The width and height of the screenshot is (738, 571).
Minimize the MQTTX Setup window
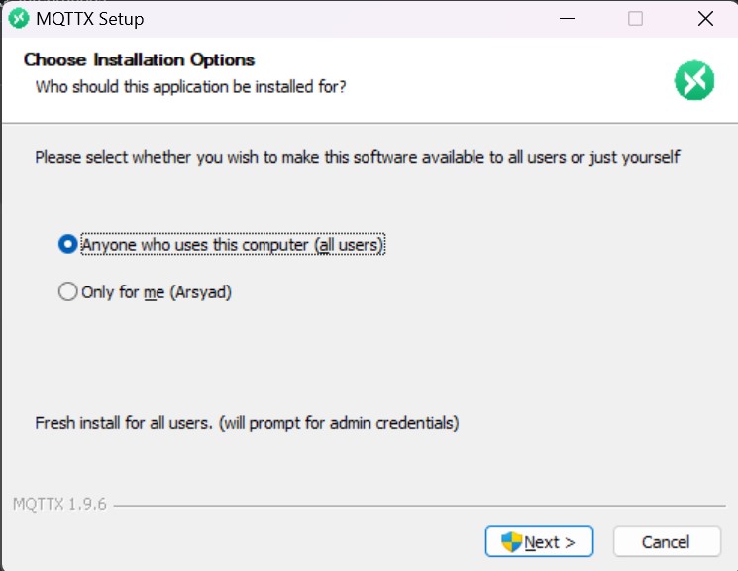567,19
